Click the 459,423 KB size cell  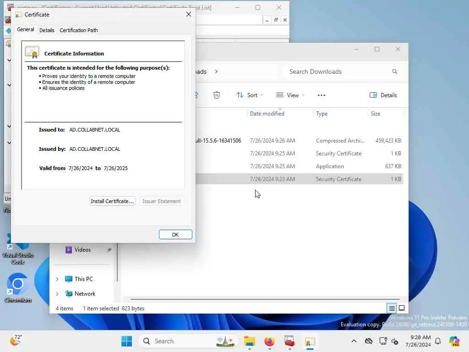point(388,141)
